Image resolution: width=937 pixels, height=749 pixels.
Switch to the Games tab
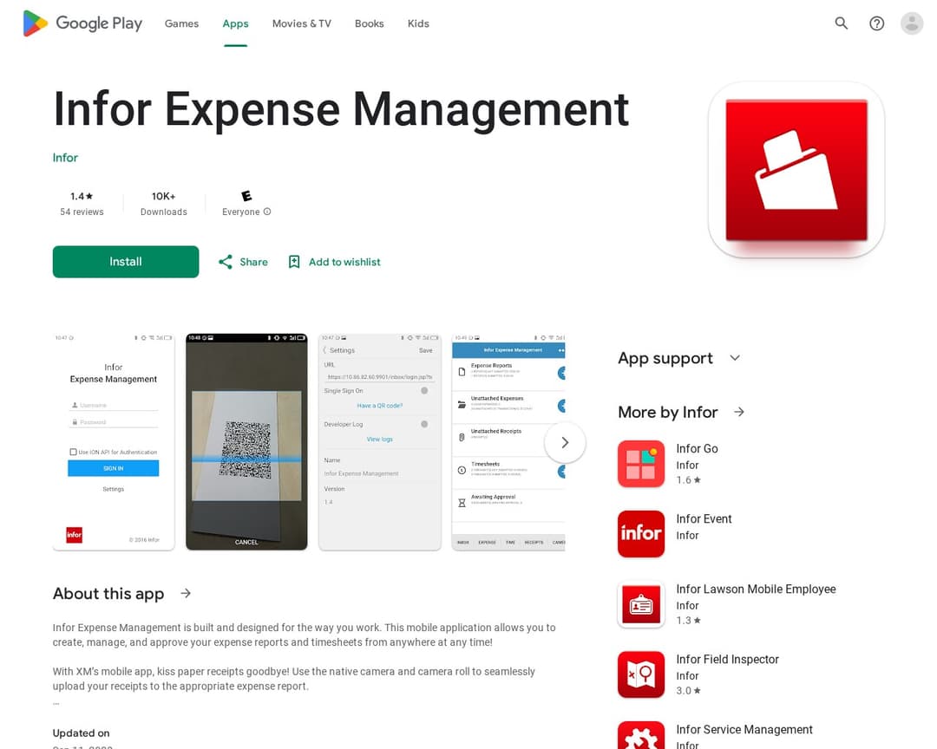click(x=181, y=23)
